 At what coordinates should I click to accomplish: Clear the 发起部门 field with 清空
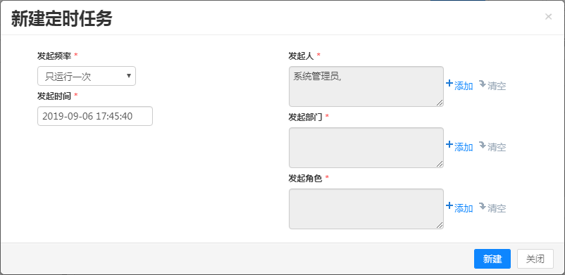coord(492,147)
